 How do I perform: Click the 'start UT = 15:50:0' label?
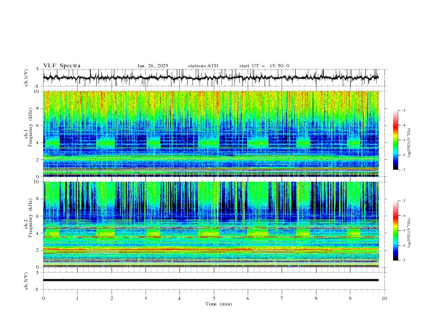pyautogui.click(x=264, y=66)
